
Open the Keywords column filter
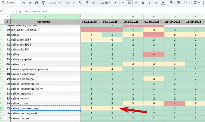click(x=78, y=22)
